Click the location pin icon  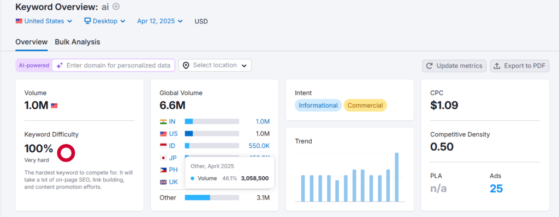pos(186,65)
